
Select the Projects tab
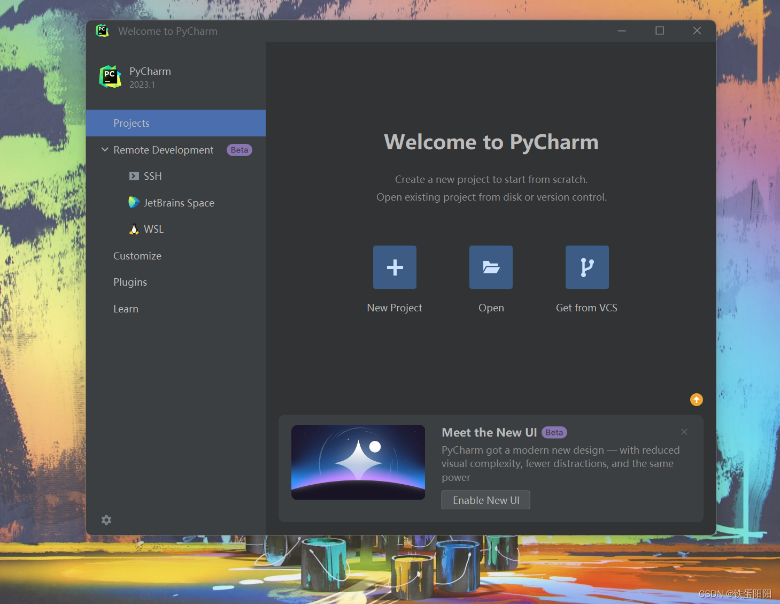[x=176, y=123]
